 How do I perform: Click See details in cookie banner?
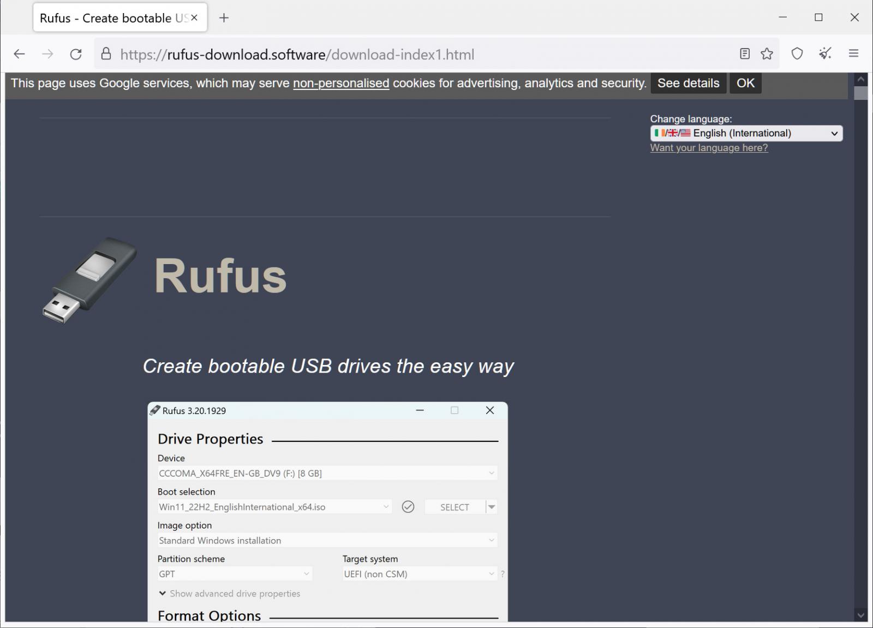(688, 83)
